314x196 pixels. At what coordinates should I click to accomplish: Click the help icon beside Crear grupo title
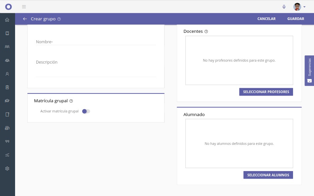tap(59, 19)
